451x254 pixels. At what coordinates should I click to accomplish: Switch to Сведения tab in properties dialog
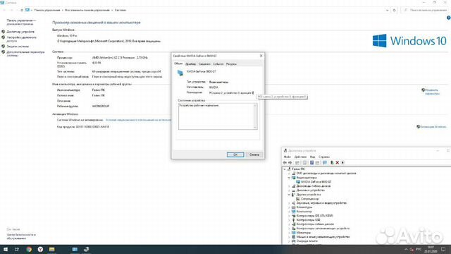tap(204, 64)
